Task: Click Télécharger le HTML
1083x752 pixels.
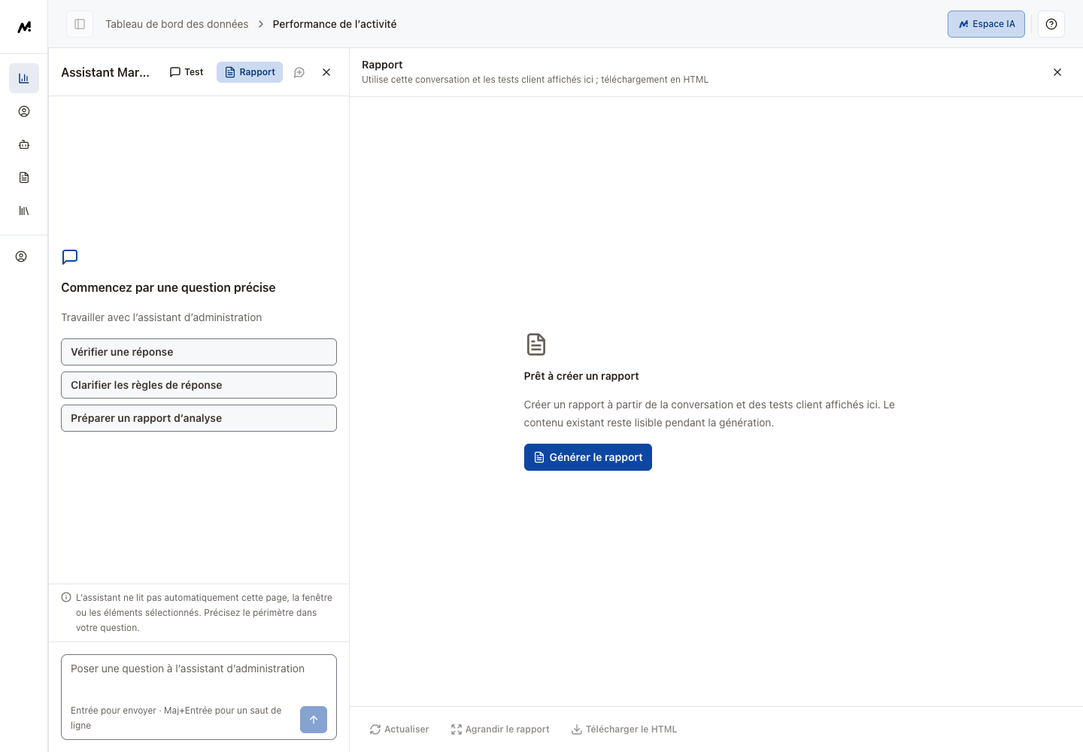Action: (x=624, y=729)
